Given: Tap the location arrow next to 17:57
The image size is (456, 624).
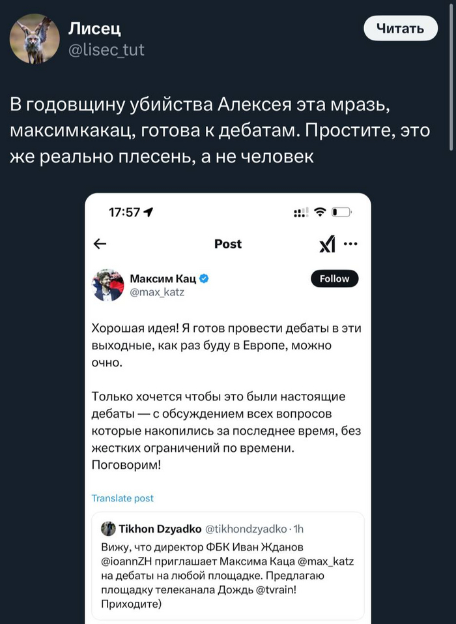Looking at the screenshot, I should click(x=149, y=212).
